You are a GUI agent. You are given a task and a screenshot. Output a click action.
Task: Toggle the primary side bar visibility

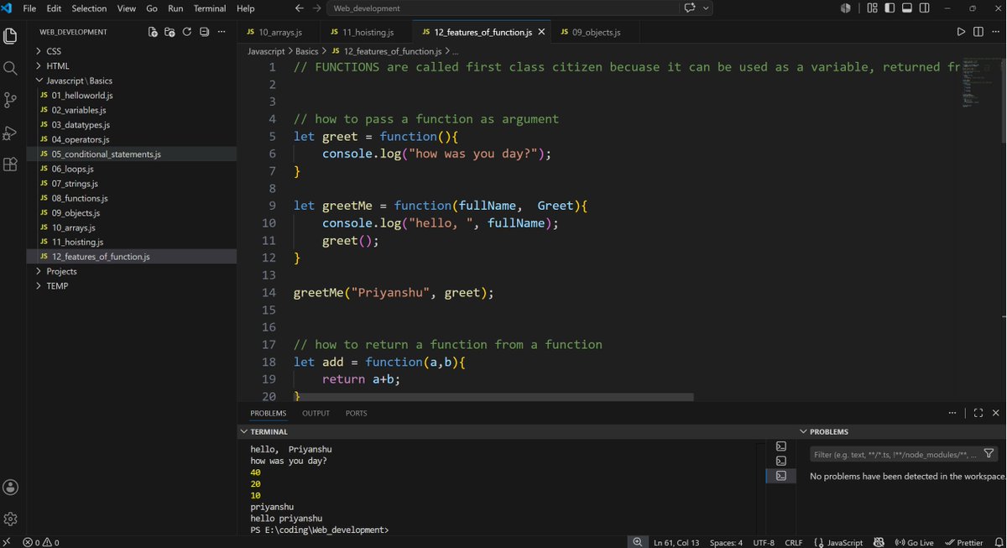click(x=890, y=8)
